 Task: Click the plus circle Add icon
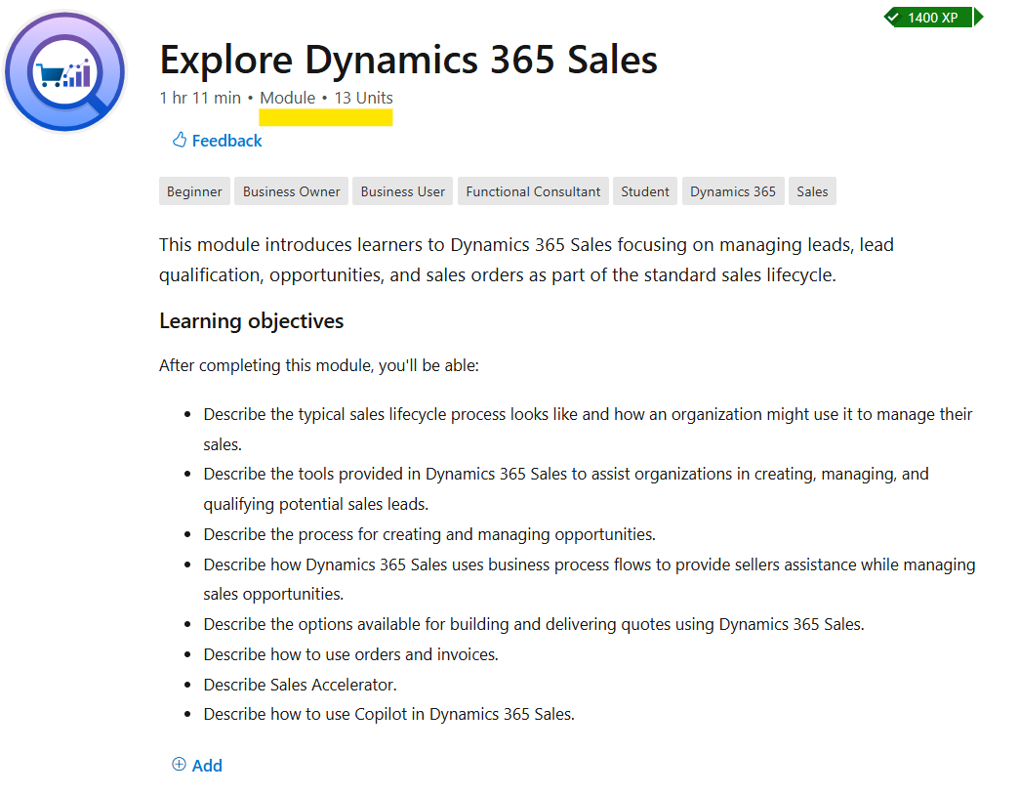pos(179,764)
